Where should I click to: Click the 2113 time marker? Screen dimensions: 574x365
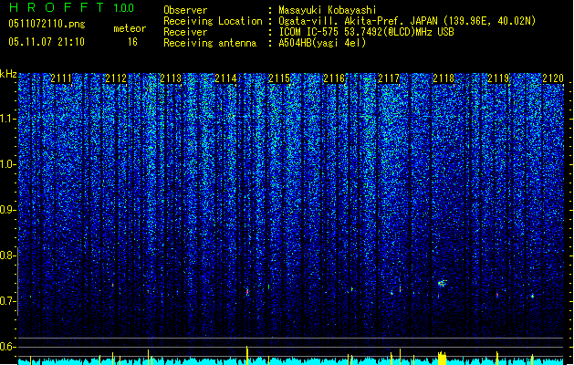pyautogui.click(x=171, y=78)
